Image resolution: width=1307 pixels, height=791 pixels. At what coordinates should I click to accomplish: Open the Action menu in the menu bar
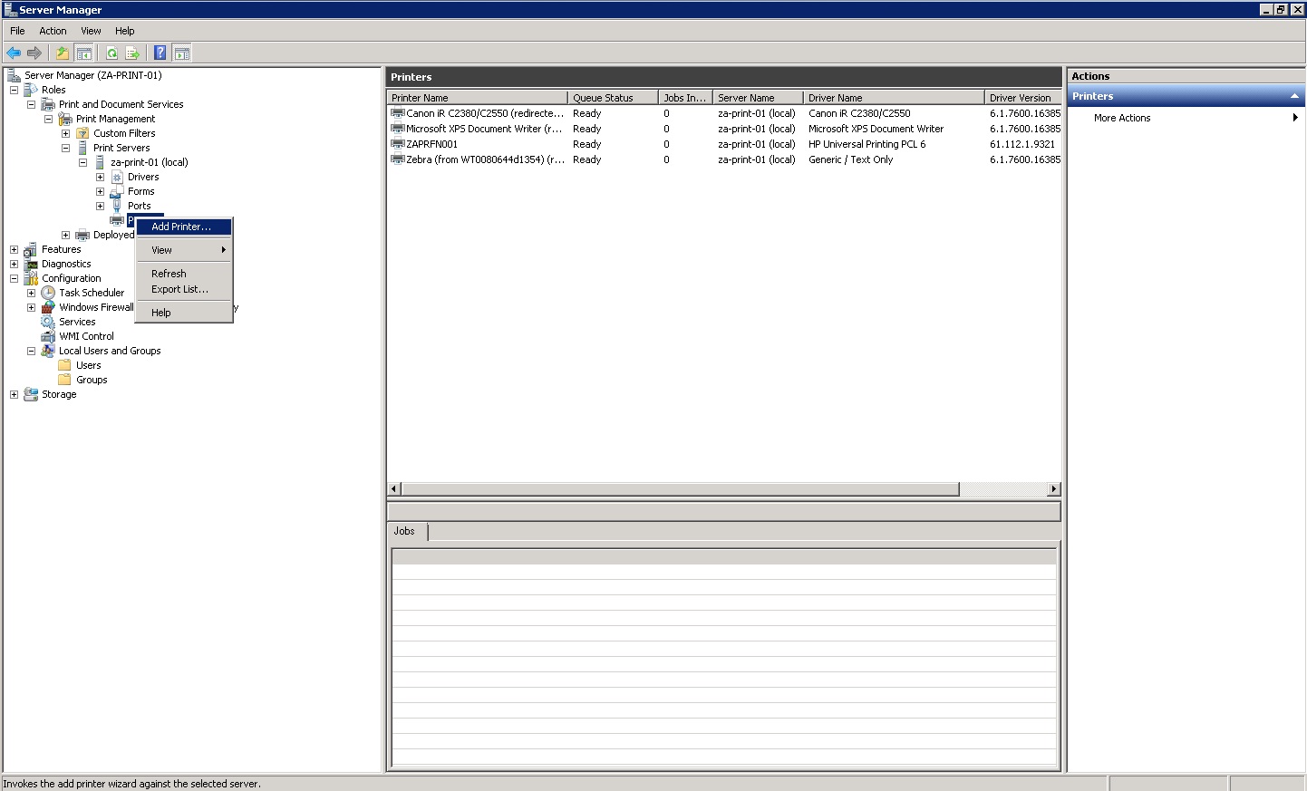click(x=53, y=31)
